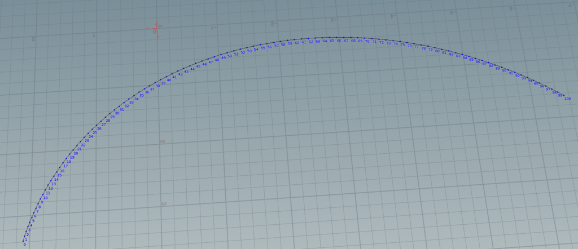Select the point numbered 75
Screen dimensions: 578x249
tap(403, 45)
